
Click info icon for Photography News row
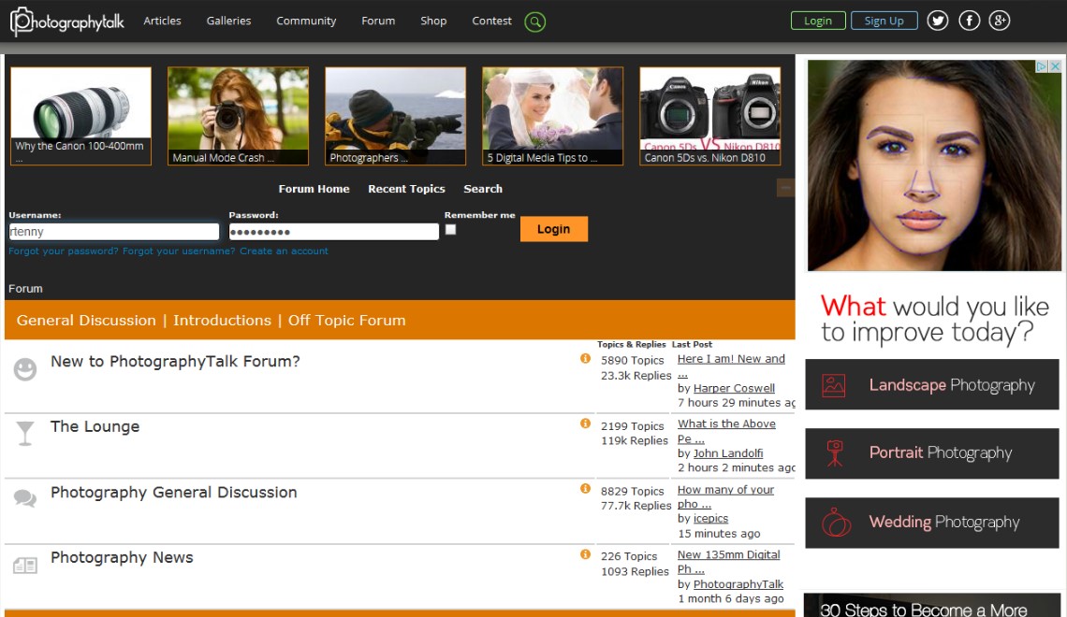click(585, 553)
